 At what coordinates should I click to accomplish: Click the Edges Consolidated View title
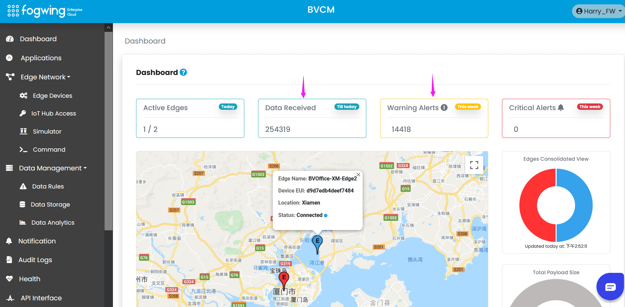point(556,159)
